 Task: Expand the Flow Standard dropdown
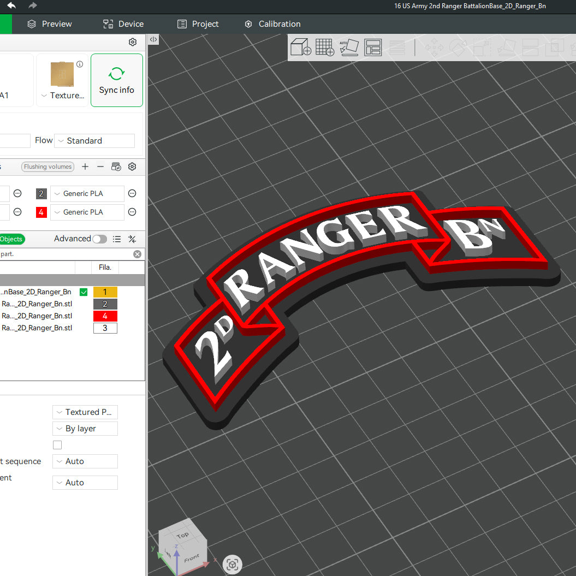tap(94, 140)
